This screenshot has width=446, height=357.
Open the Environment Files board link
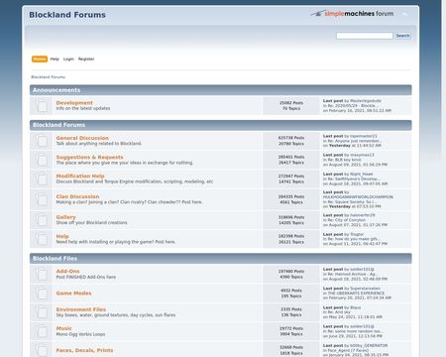click(x=81, y=309)
